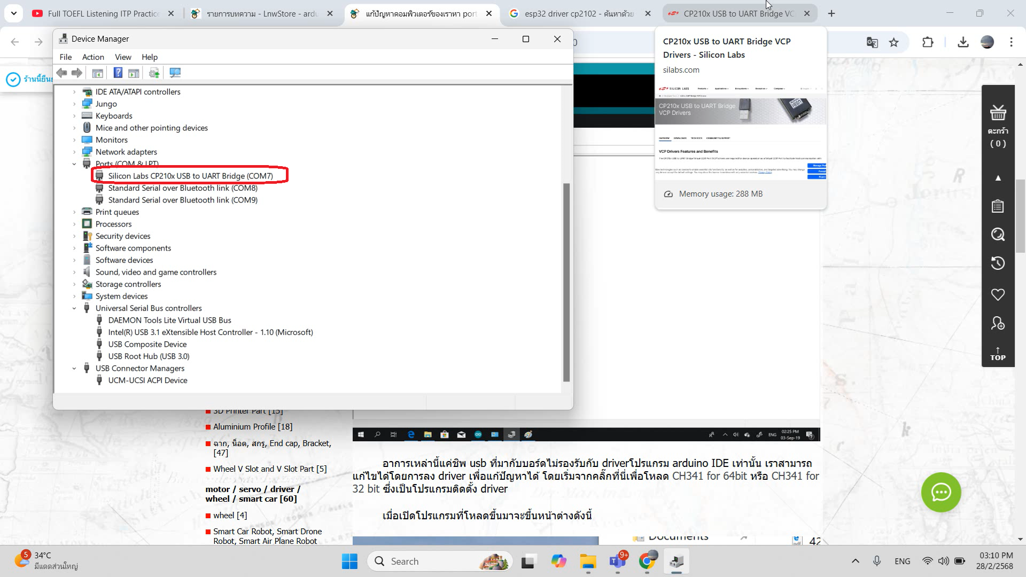
Task: Click the Back arrow in Device Manager toolbar
Action: [62, 73]
